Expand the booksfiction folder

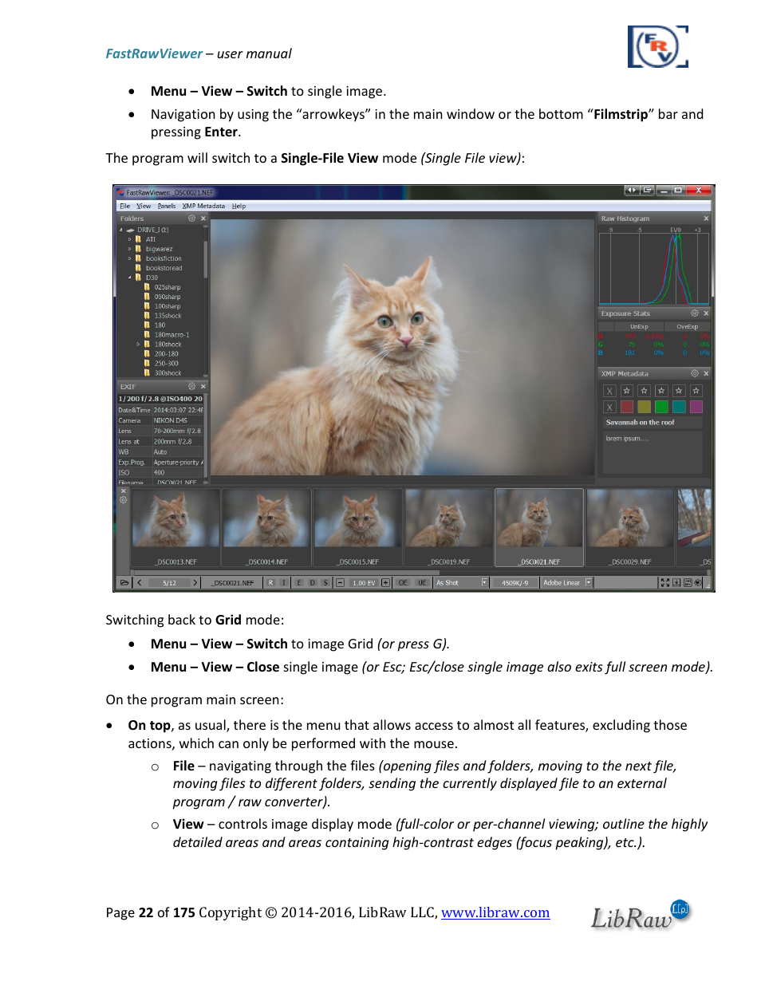[129, 258]
